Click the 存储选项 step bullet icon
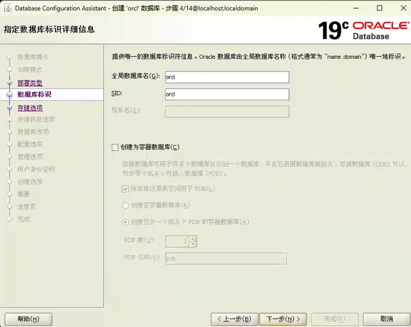Screen dimensions: 411x327 10,108
